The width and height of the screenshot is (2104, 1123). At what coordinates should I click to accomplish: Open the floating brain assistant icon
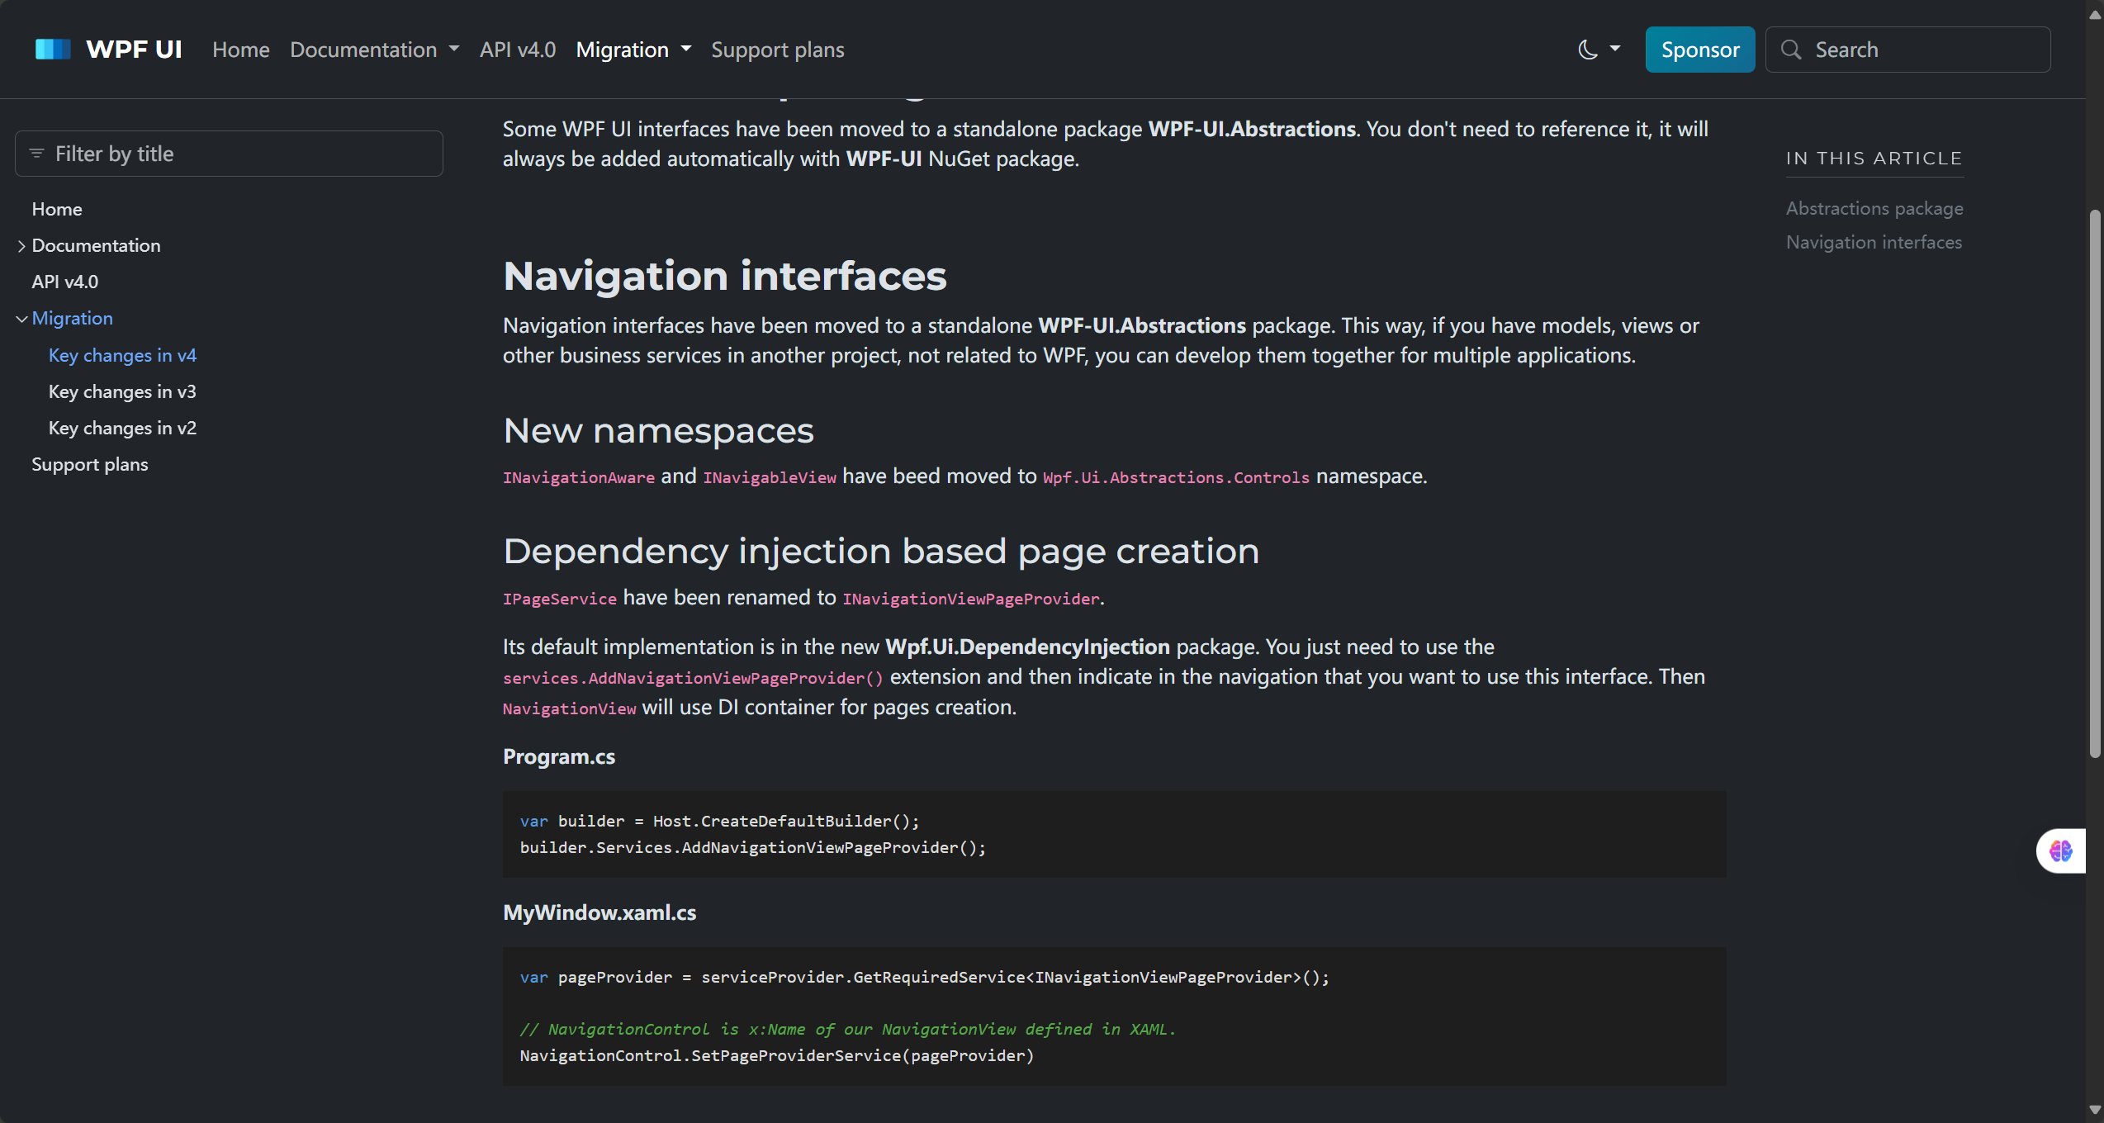2061,851
